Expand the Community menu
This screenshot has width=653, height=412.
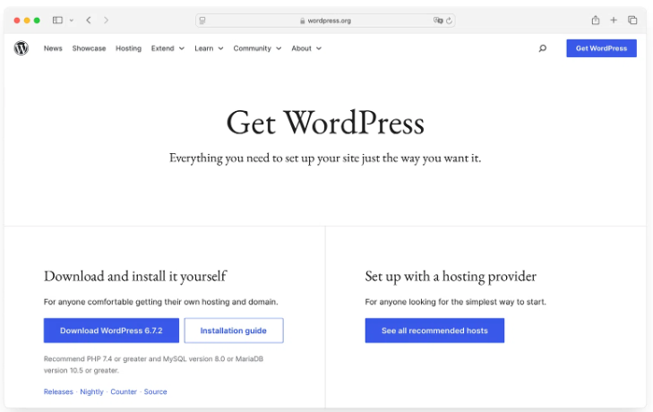[257, 48]
